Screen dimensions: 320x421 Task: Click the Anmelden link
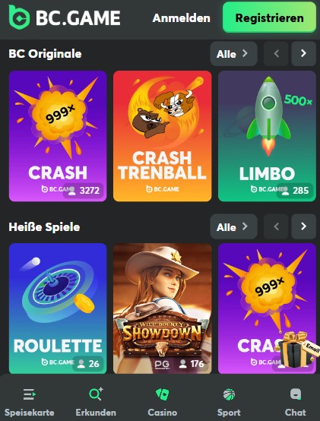[181, 18]
